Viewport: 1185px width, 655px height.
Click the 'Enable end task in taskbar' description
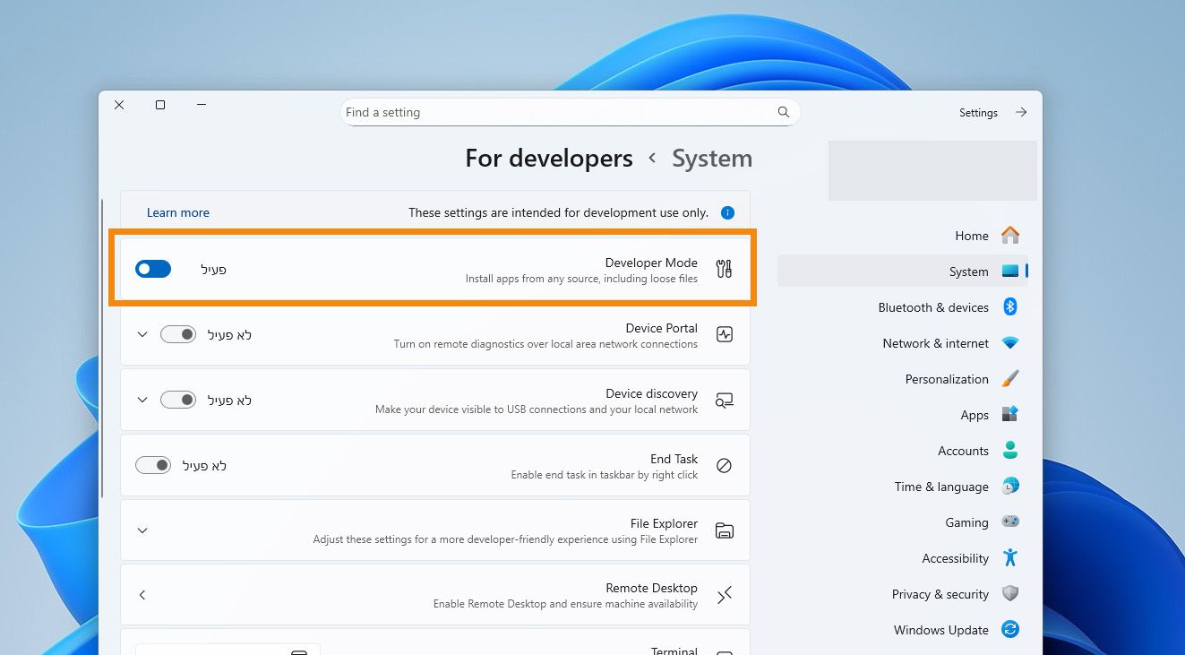click(x=605, y=475)
